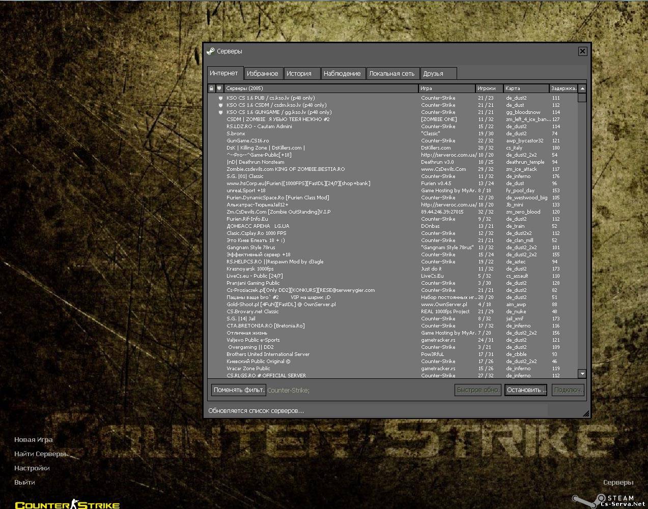
Task: Select Найти Серверы in main menu
Action: [x=40, y=454]
